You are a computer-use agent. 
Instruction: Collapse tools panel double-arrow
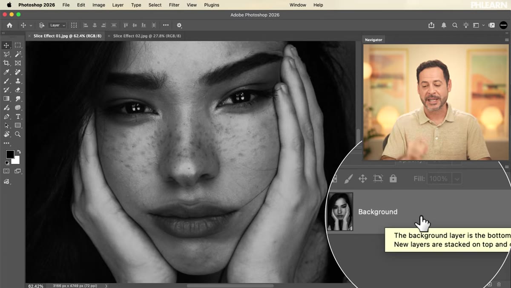click(x=3, y=33)
